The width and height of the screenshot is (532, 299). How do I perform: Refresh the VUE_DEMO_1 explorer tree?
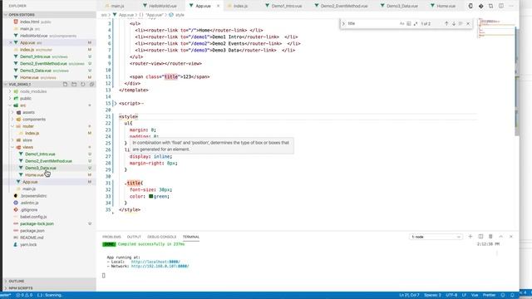83,84
